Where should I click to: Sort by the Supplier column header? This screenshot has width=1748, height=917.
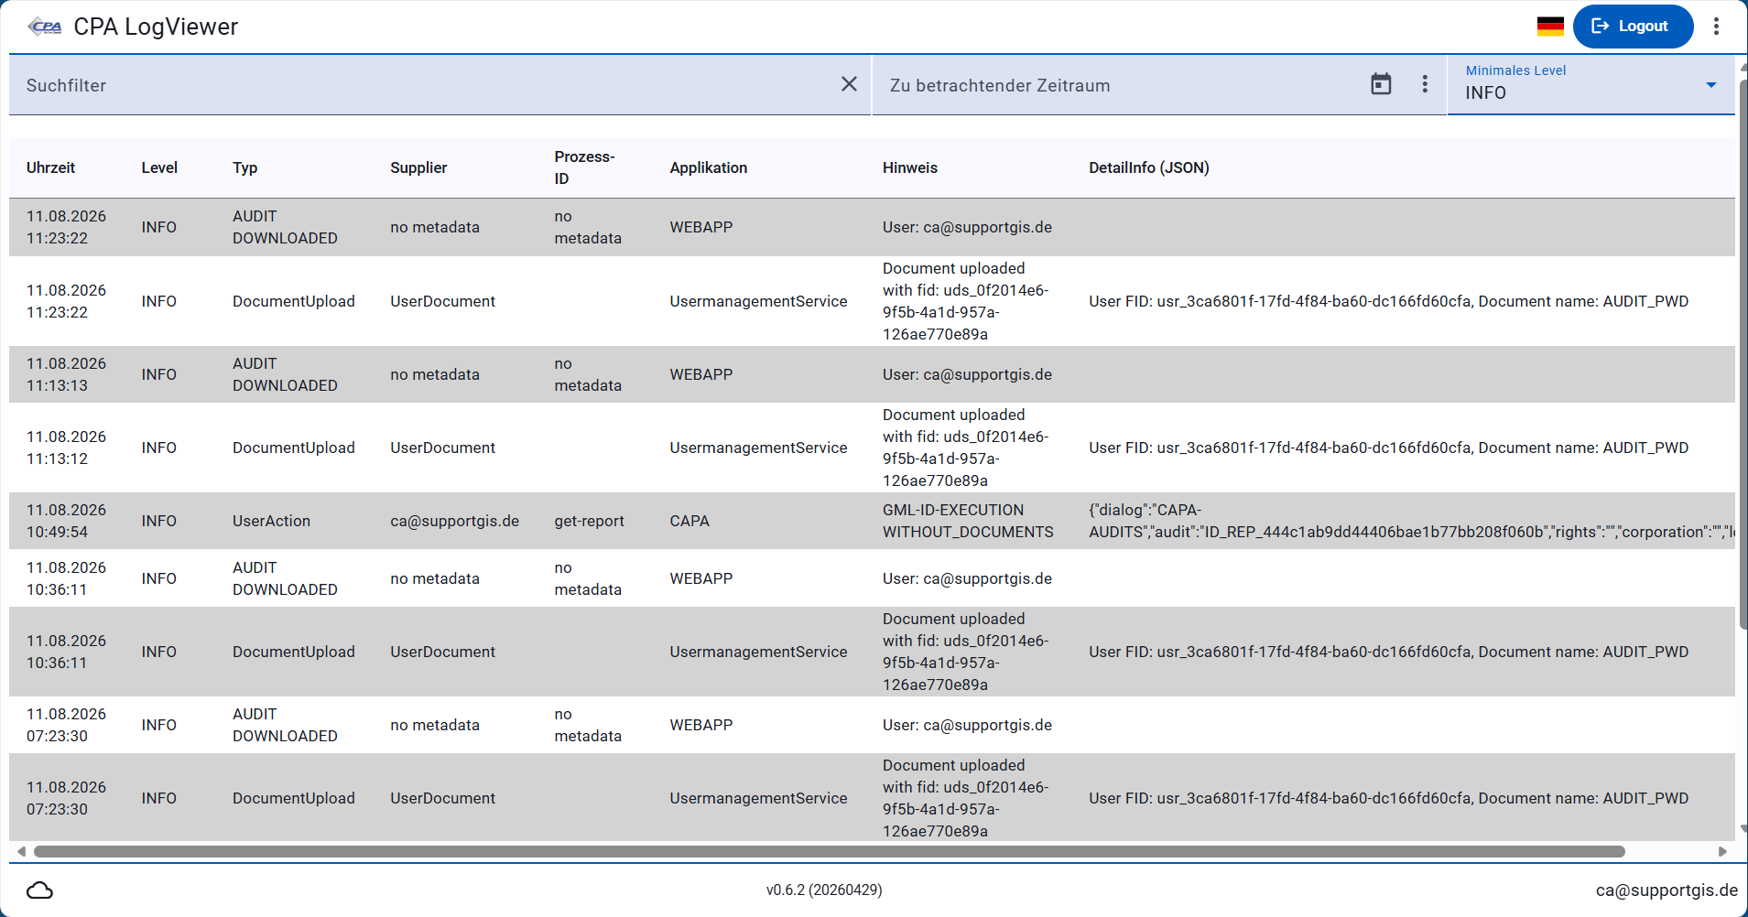pos(418,167)
